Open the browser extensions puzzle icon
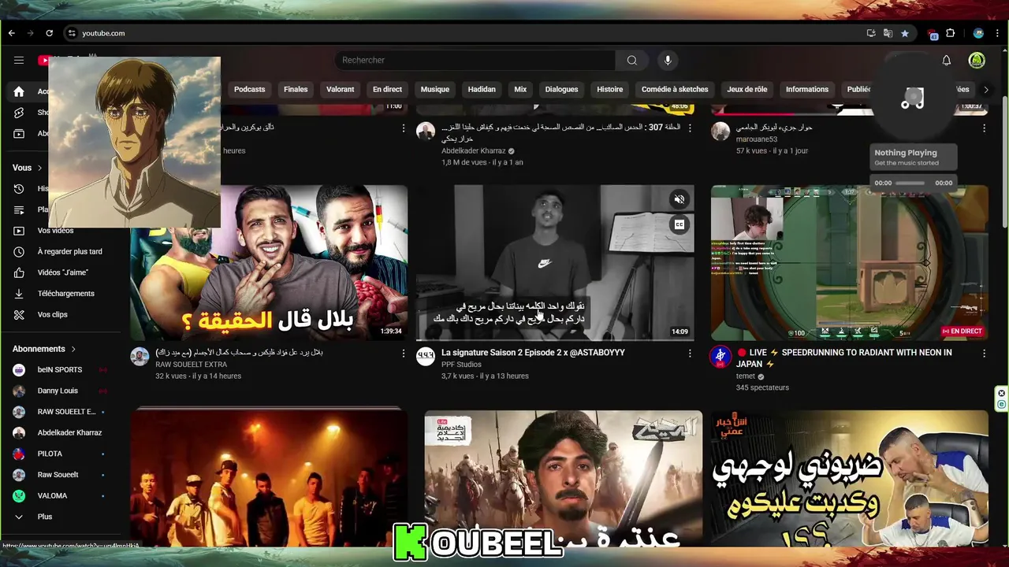 pos(951,33)
